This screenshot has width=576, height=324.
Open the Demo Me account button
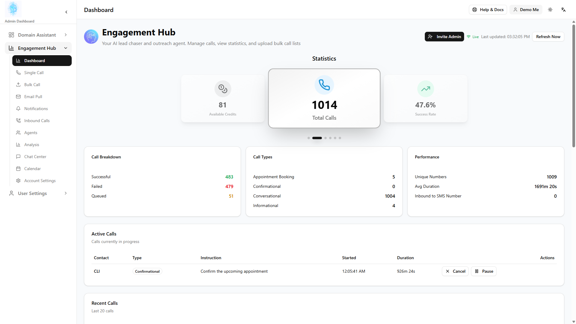point(526,10)
